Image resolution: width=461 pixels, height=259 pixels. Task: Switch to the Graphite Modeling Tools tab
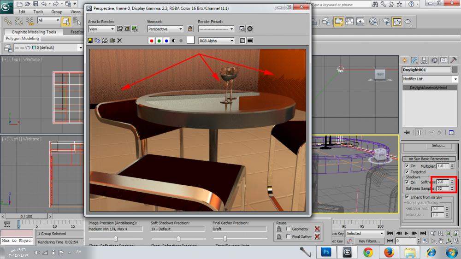(x=34, y=32)
